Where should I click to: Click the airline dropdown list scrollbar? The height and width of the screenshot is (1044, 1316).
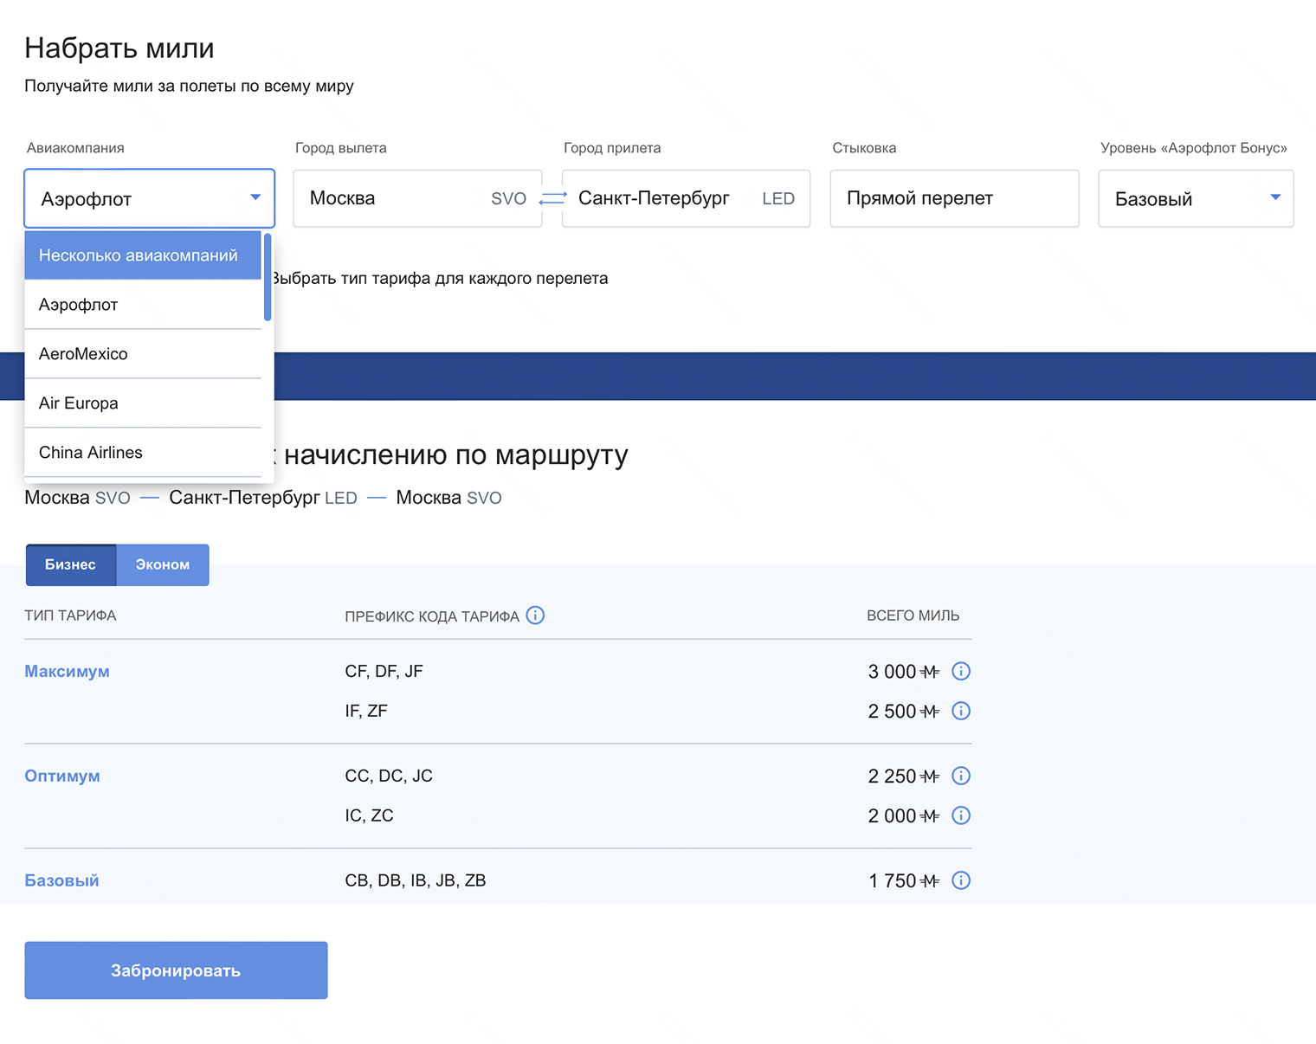click(268, 277)
